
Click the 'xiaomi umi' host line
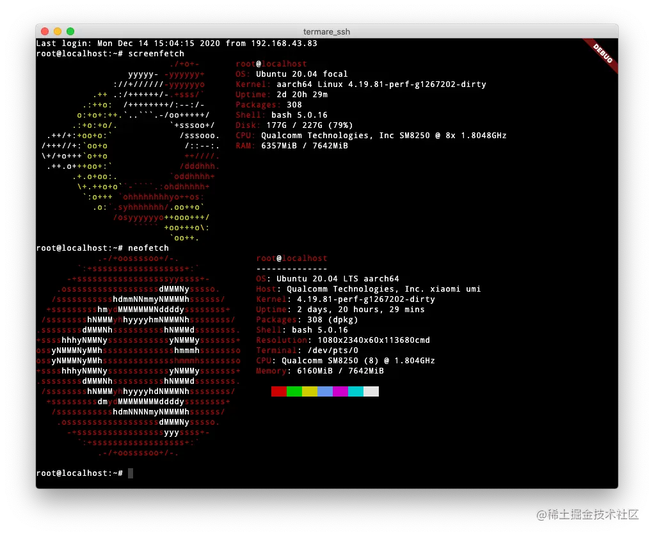369,289
